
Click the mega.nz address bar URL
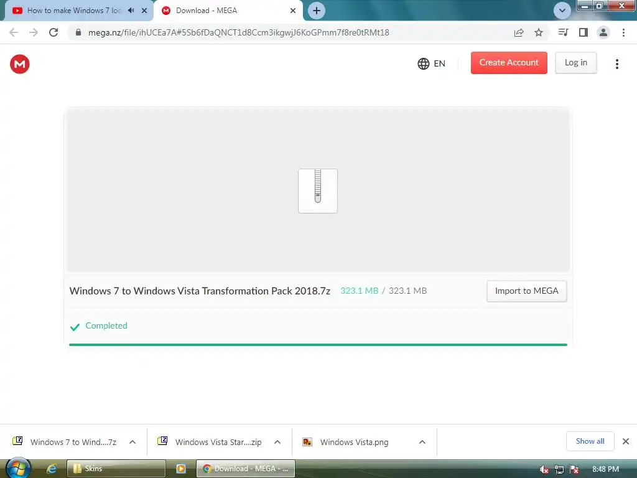pyautogui.click(x=238, y=32)
